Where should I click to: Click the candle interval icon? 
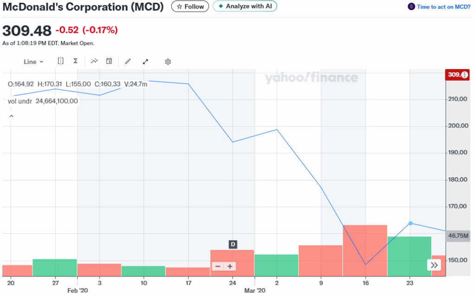(61, 61)
